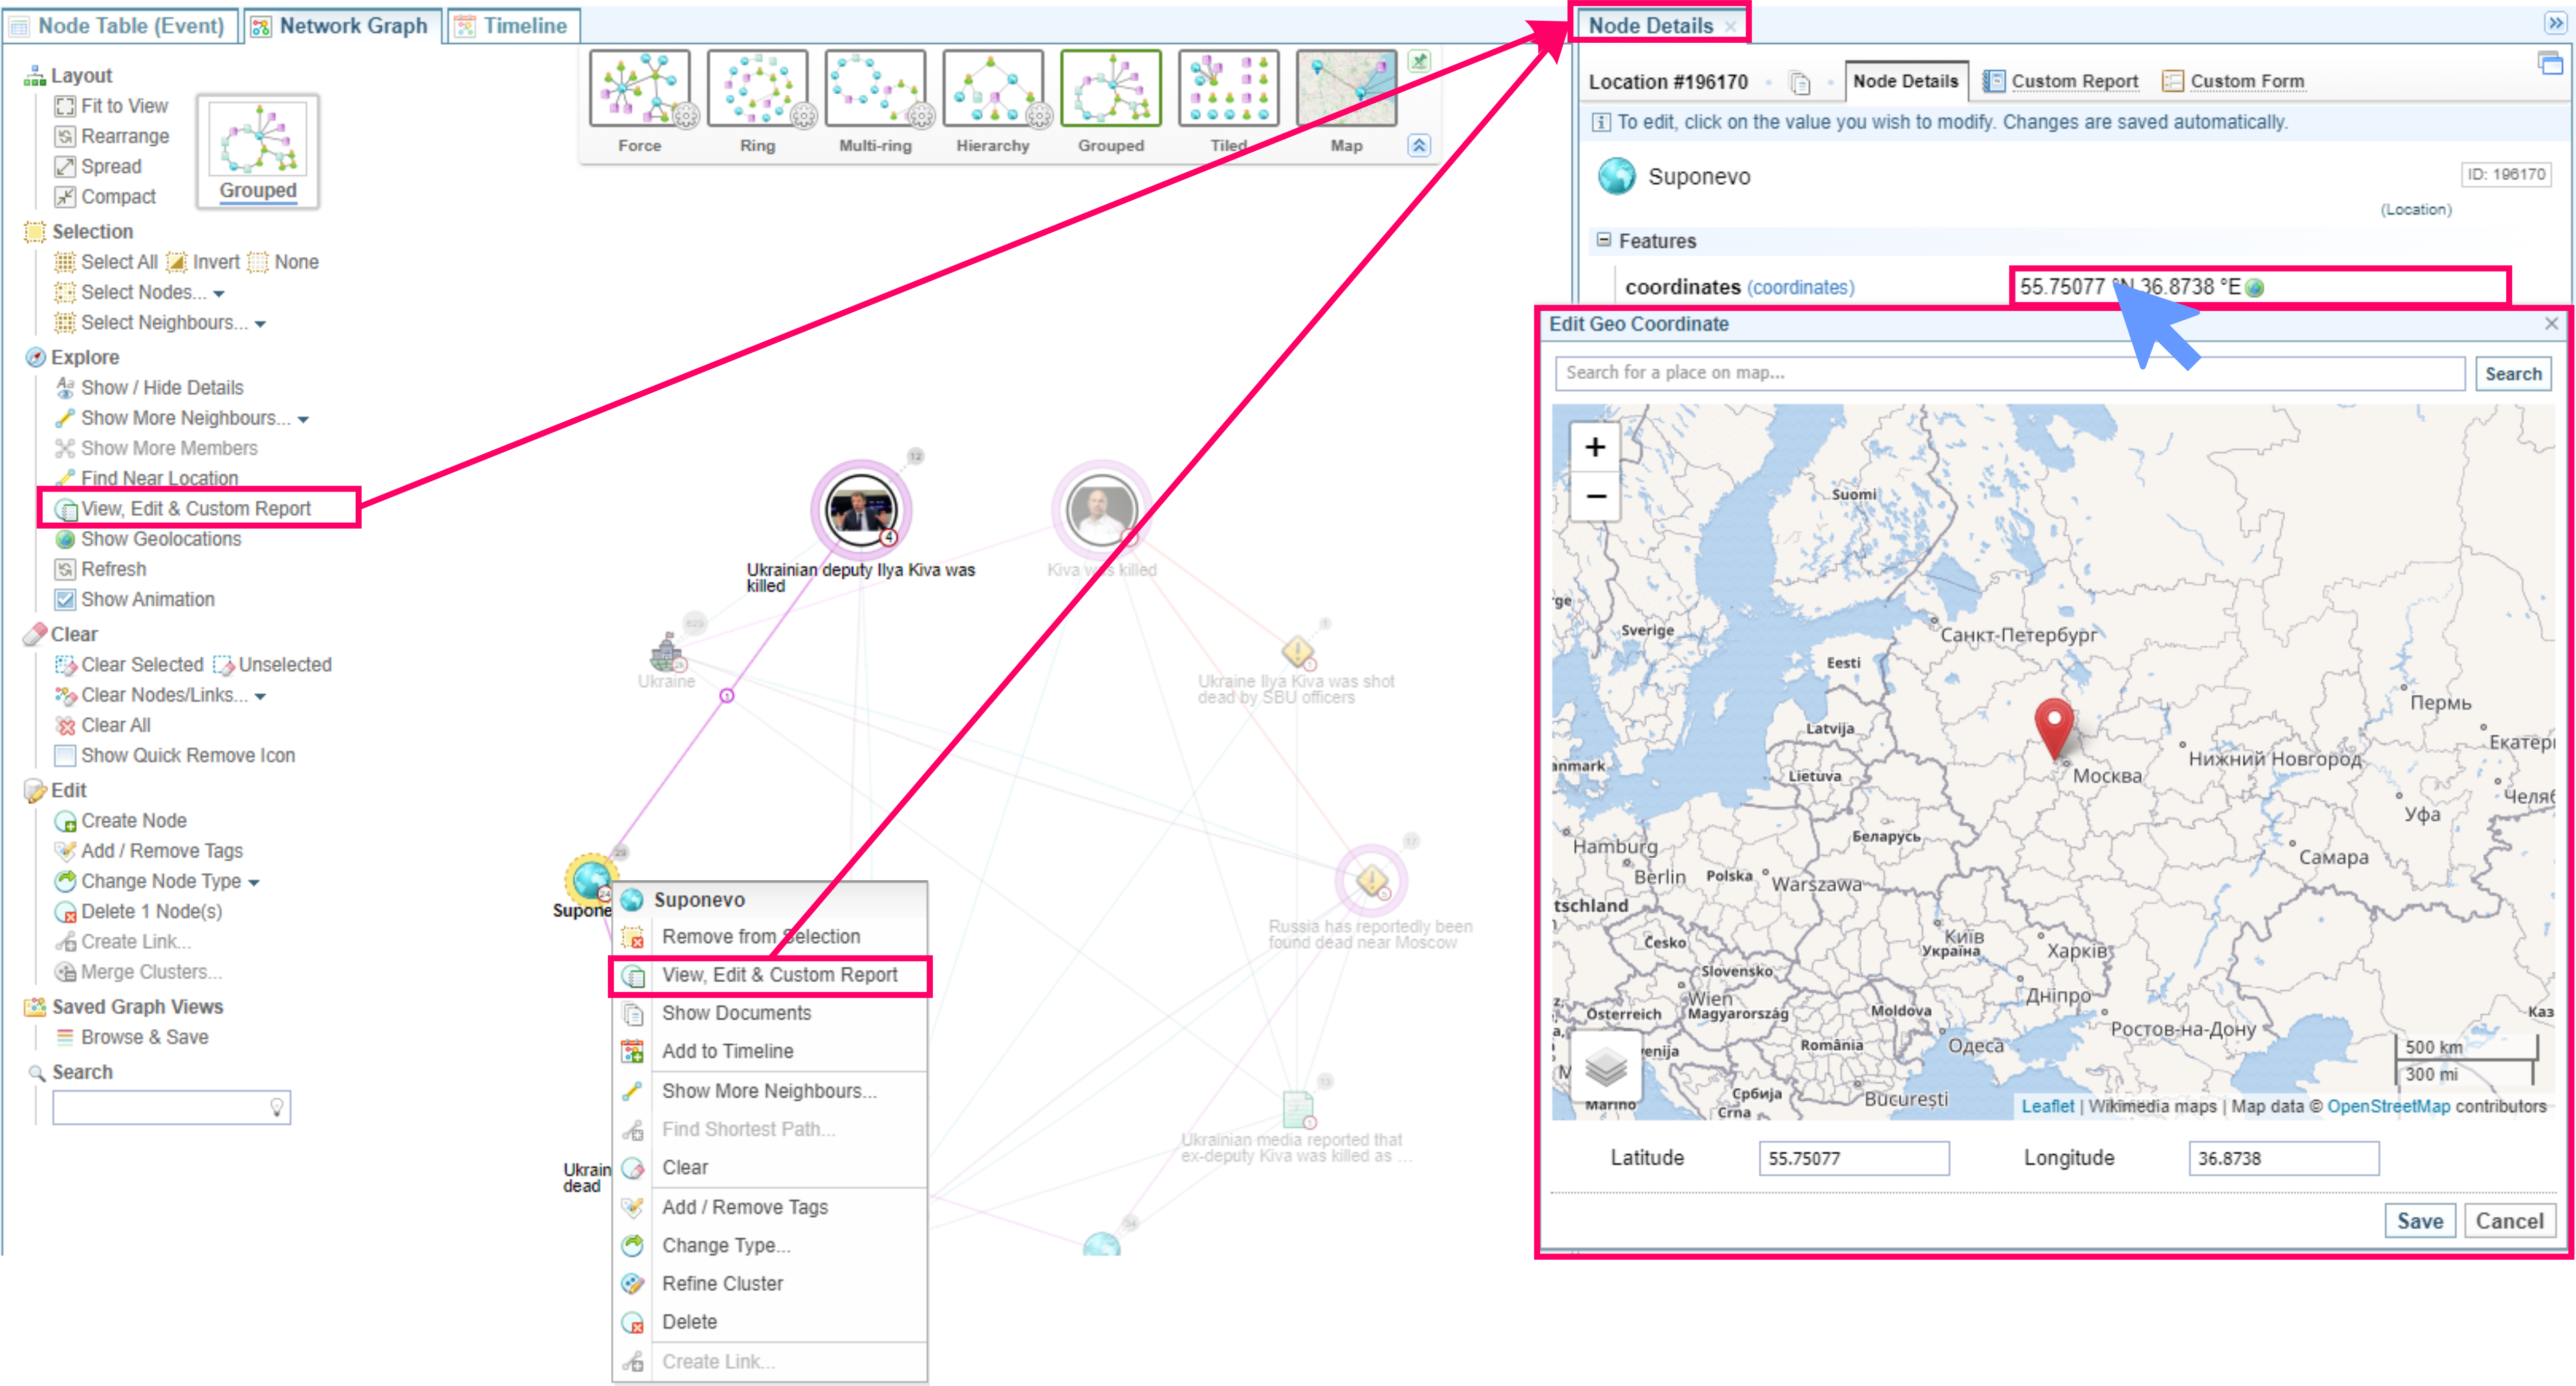Click map zoom out minus button
The image size is (2576, 1386).
1595,496
